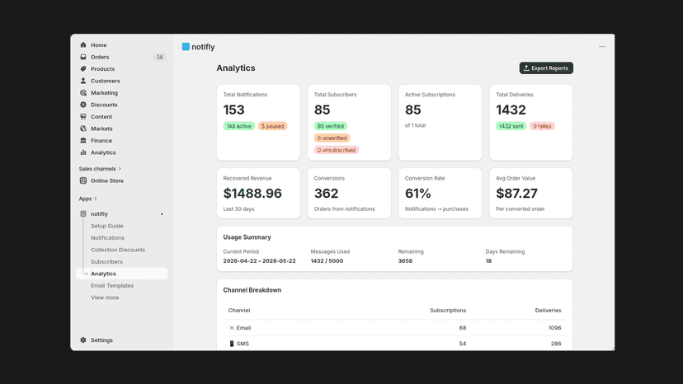683x384 pixels.
Task: Click the Markets globe icon
Action: point(83,129)
